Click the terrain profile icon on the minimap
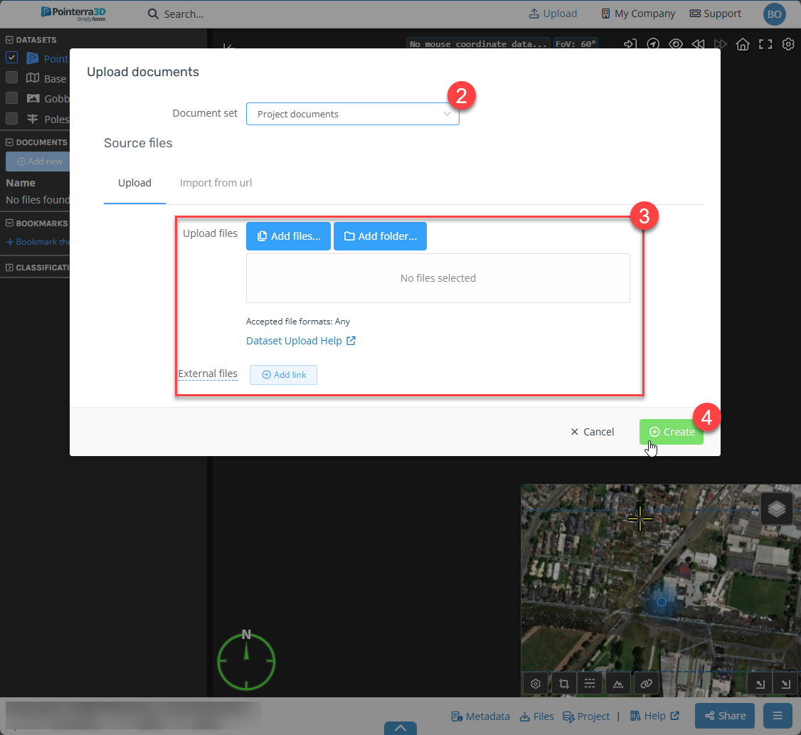This screenshot has width=801, height=735. click(618, 684)
